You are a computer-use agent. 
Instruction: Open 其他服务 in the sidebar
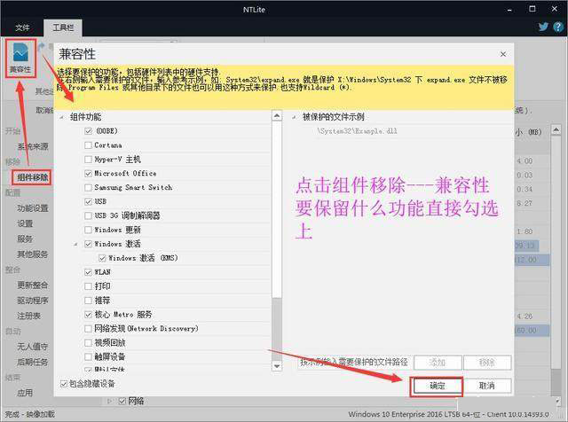(x=33, y=254)
